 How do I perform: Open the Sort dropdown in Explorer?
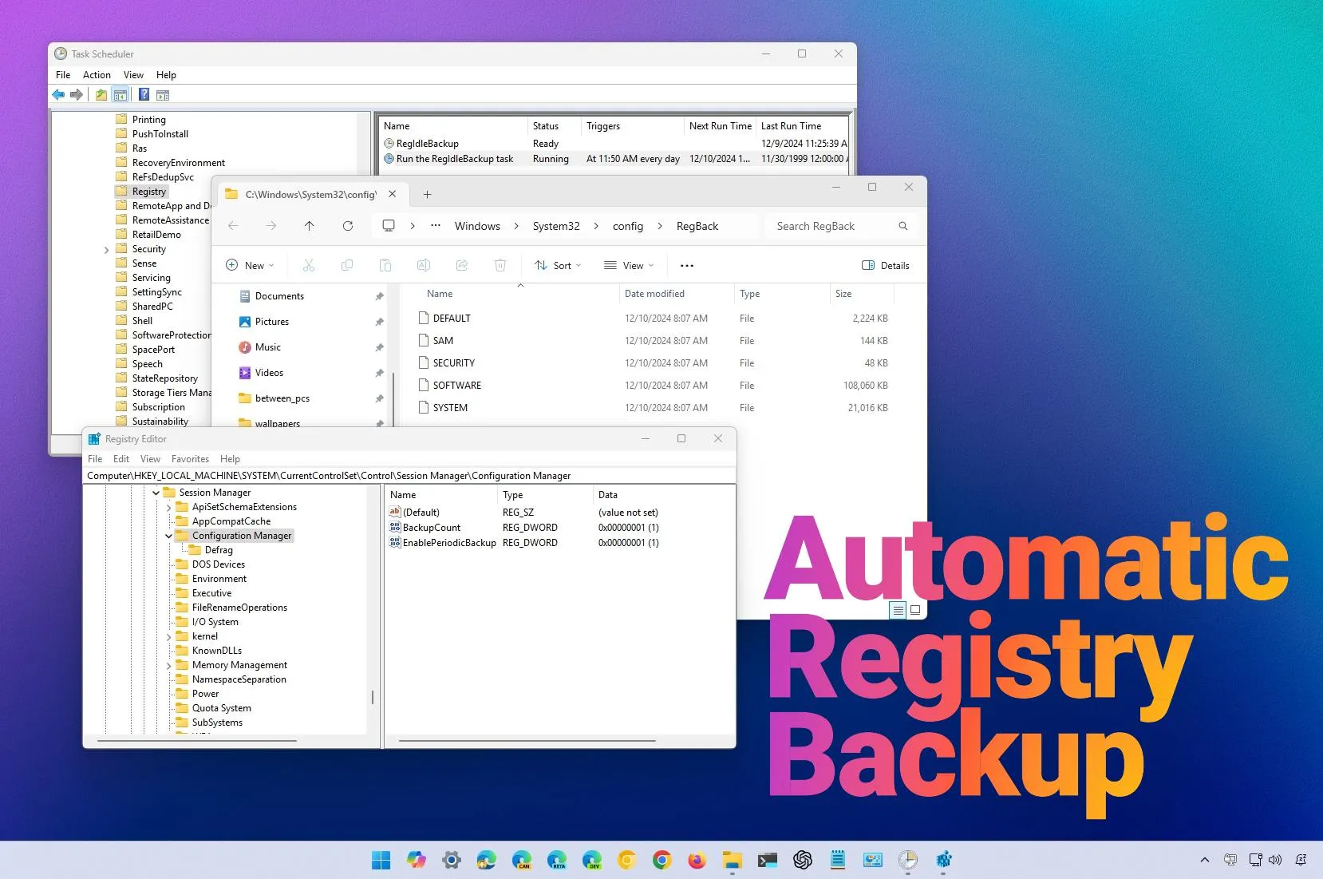click(558, 265)
